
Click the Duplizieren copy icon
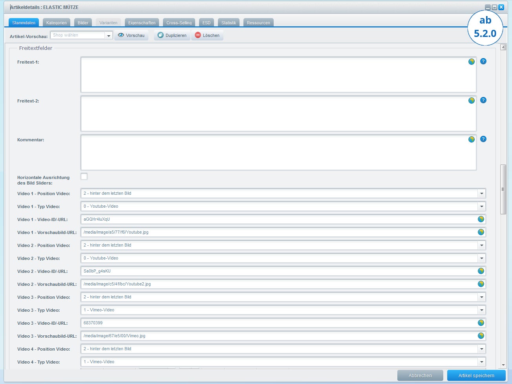click(160, 35)
